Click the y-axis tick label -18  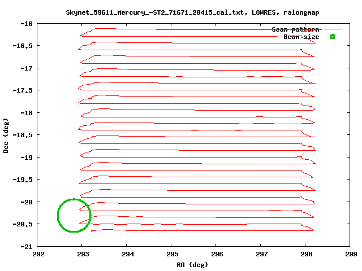[27, 113]
